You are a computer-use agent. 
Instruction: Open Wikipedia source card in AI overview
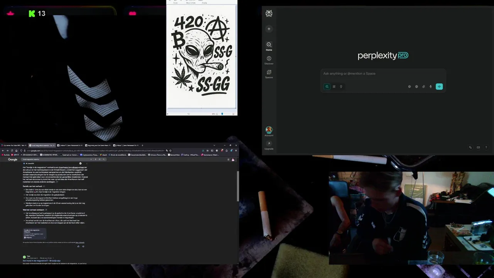click(35, 234)
